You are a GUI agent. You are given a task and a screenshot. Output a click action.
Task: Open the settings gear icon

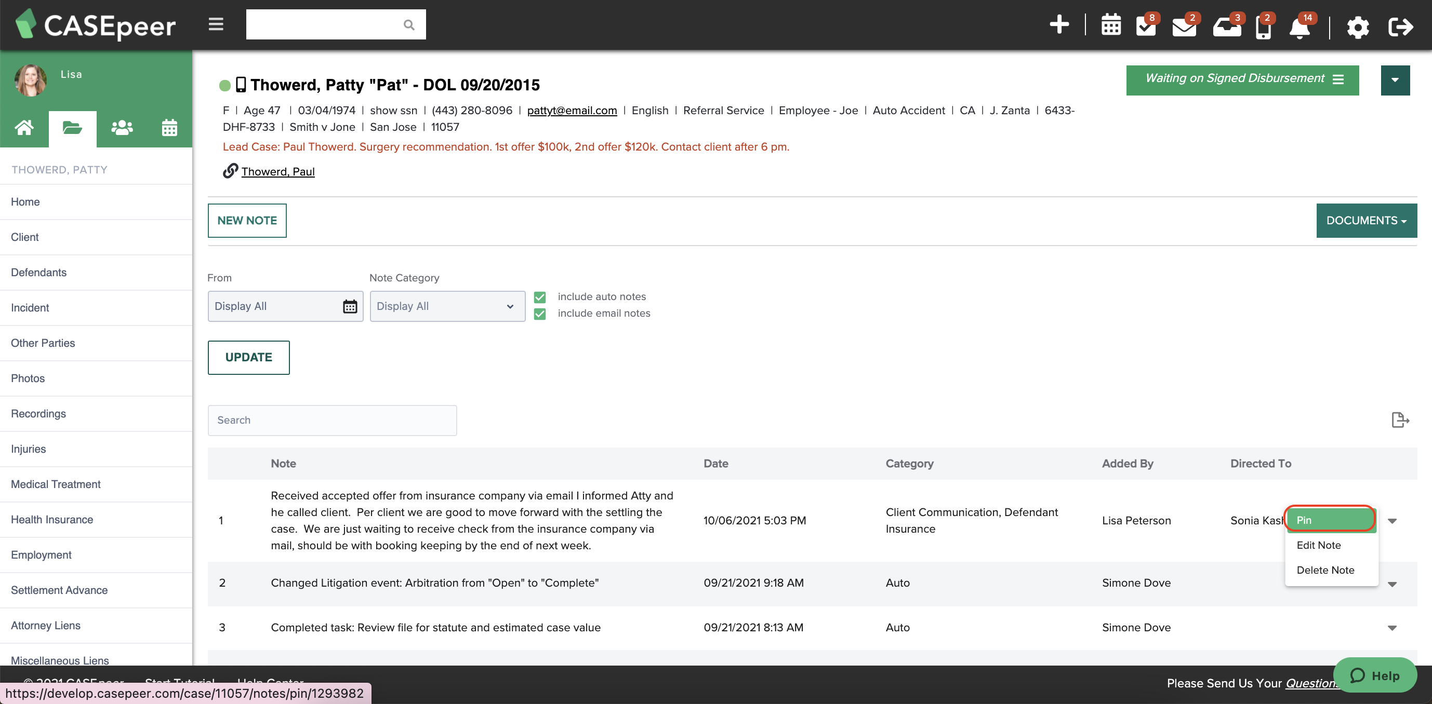pos(1358,26)
